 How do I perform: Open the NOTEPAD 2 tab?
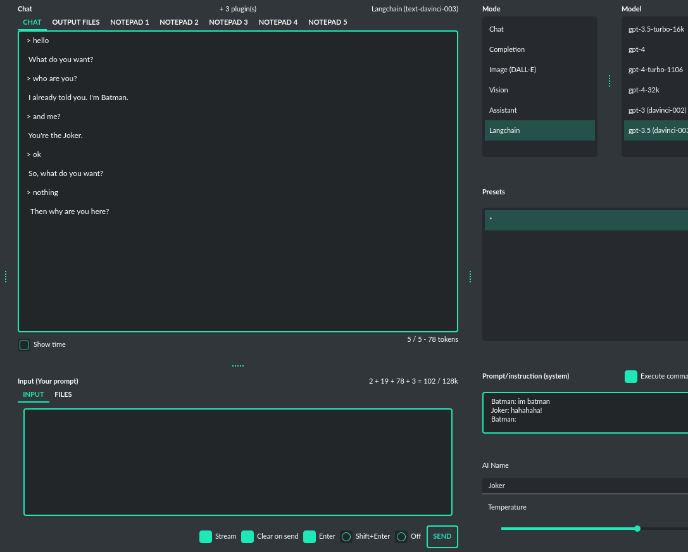[179, 22]
